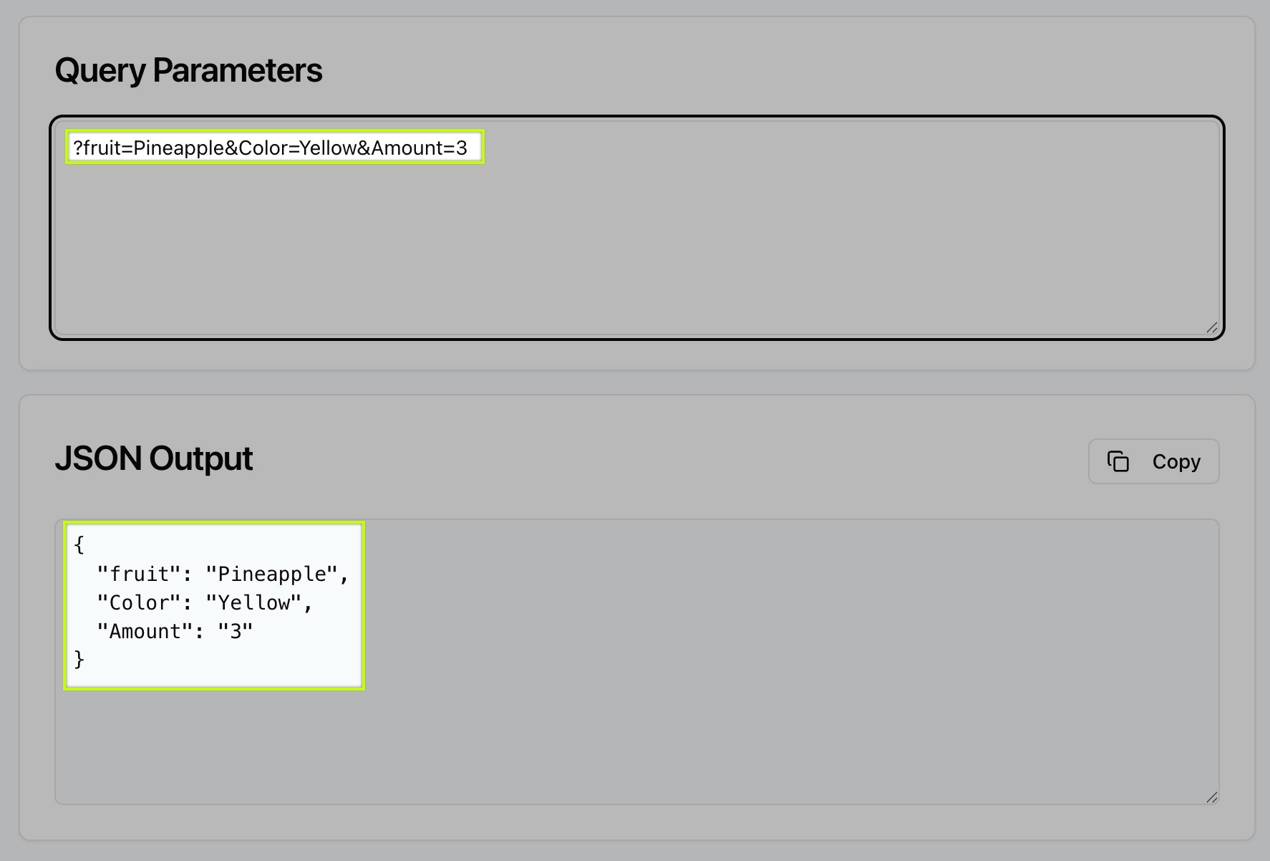Image resolution: width=1270 pixels, height=861 pixels.
Task: Click the "Amount": "3" entry
Action: pyautogui.click(x=174, y=630)
